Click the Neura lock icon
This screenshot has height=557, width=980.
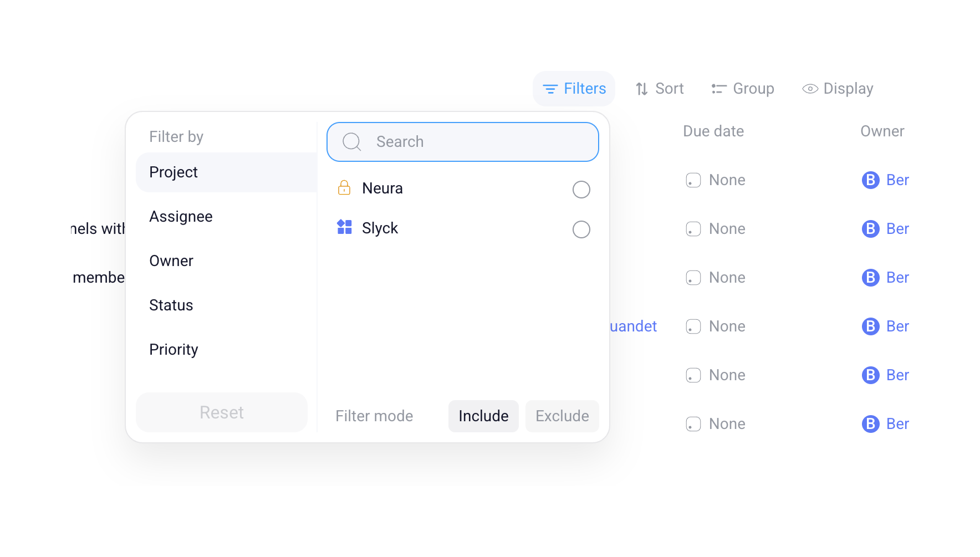point(344,188)
